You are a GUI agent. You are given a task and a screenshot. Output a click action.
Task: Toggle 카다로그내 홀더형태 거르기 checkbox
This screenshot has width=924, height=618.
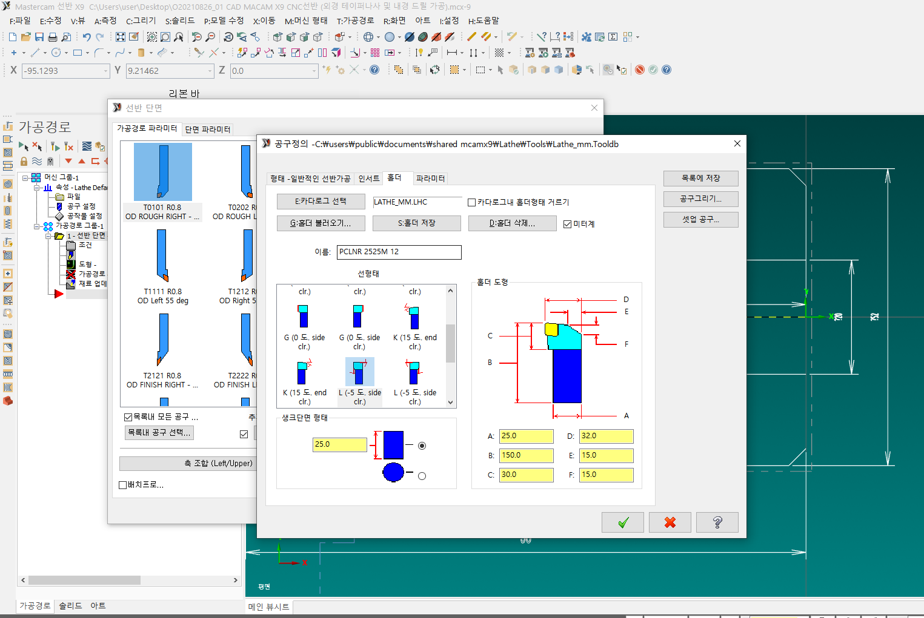471,202
